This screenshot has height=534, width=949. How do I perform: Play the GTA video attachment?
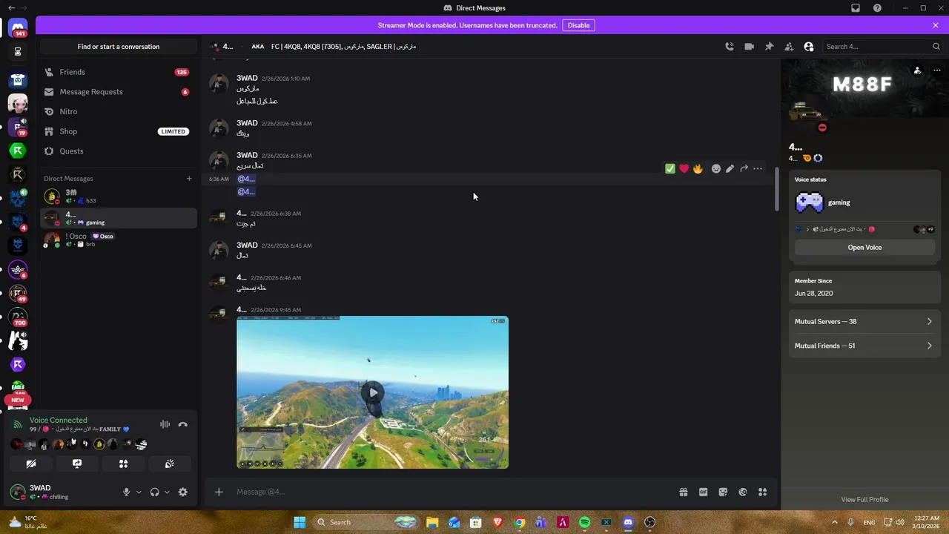pos(372,392)
